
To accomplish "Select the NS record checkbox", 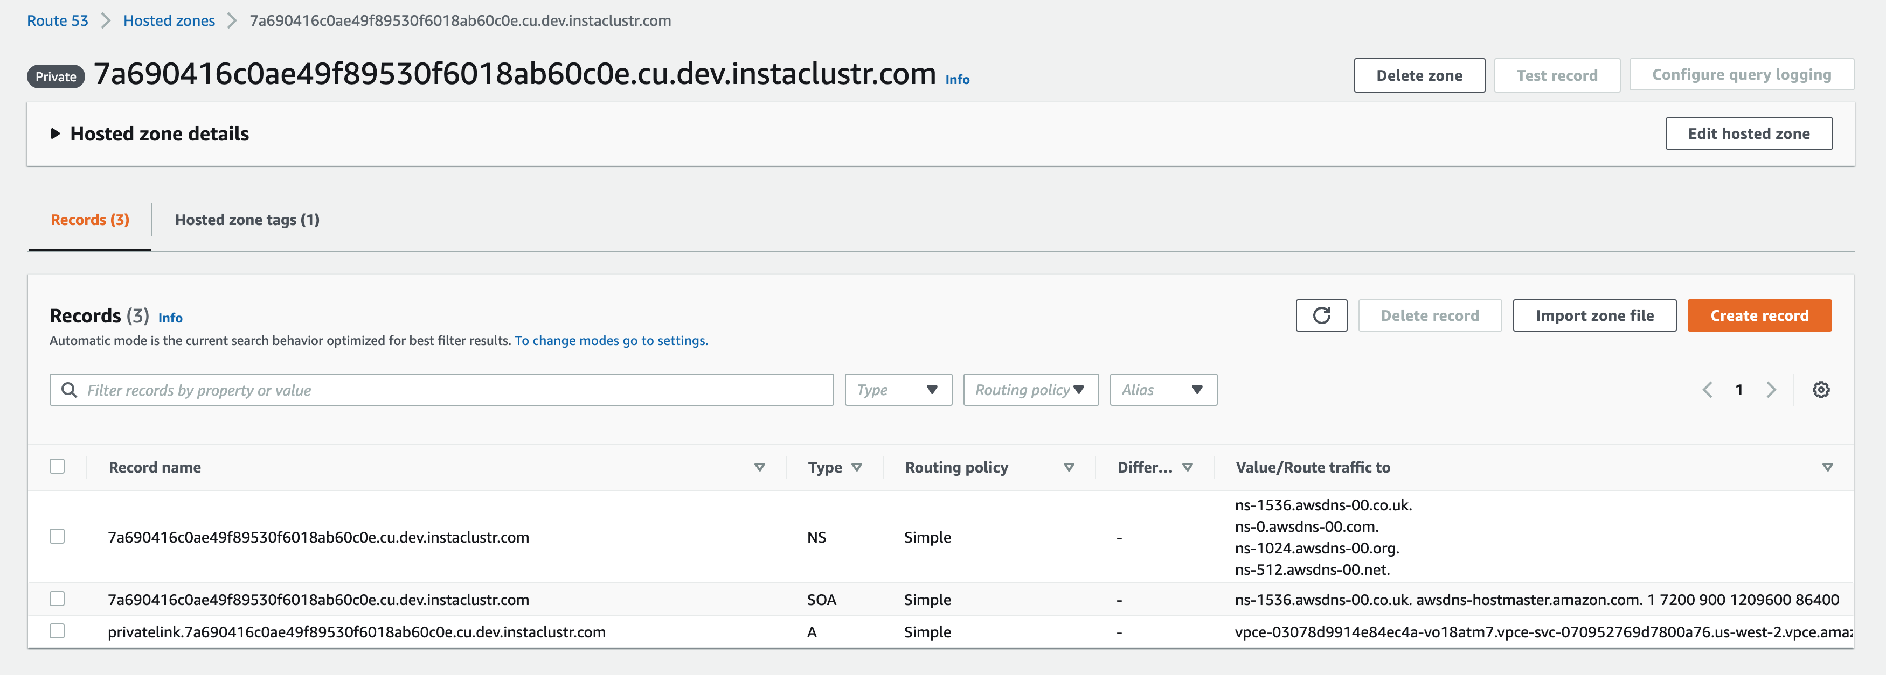I will pos(57,536).
